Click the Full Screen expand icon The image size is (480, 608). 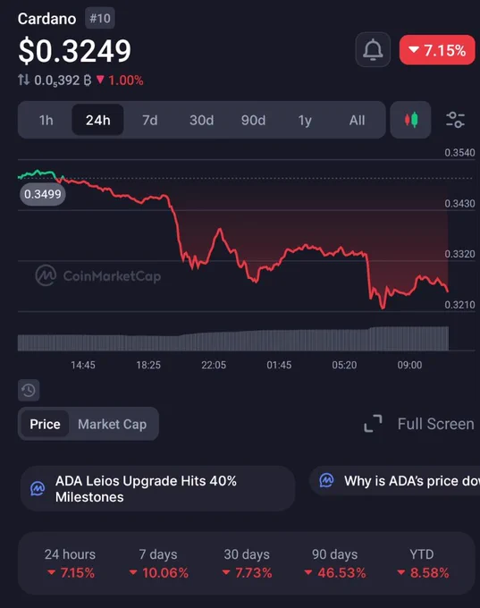(373, 424)
